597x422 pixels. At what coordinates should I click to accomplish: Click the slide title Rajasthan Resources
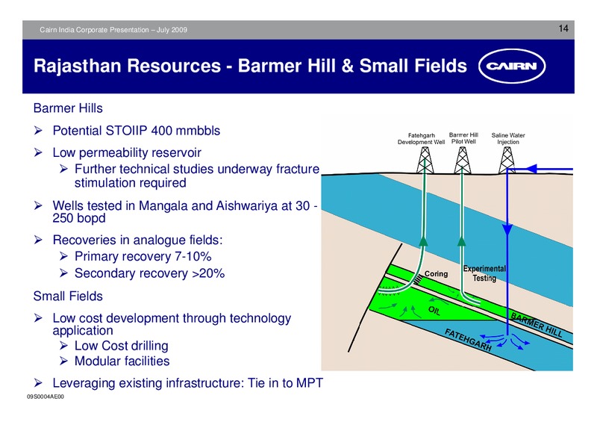click(x=250, y=66)
